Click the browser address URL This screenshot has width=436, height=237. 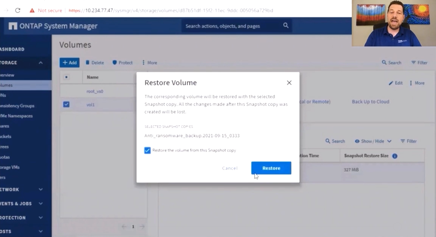(x=171, y=10)
